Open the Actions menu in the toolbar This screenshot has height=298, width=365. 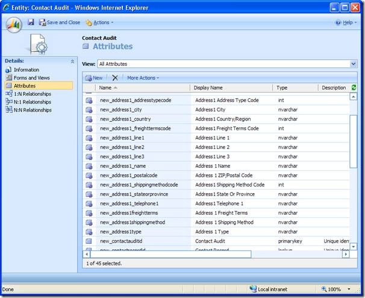99,22
